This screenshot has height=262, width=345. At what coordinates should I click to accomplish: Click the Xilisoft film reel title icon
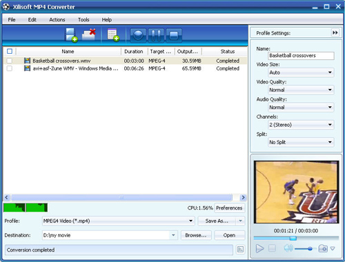(x=6, y=7)
